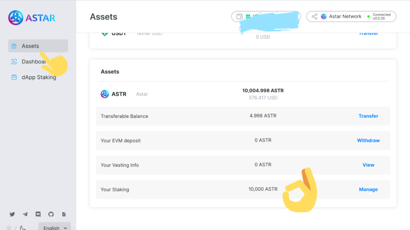The height and width of the screenshot is (230, 410).
Task: Click the Transferable Balance label
Action: pyautogui.click(x=124, y=116)
